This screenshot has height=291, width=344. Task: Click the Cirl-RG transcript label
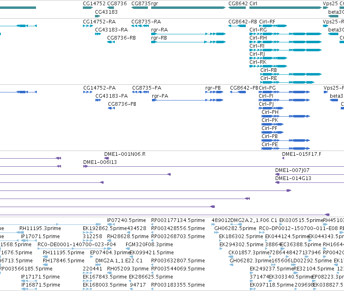pyautogui.click(x=258, y=30)
